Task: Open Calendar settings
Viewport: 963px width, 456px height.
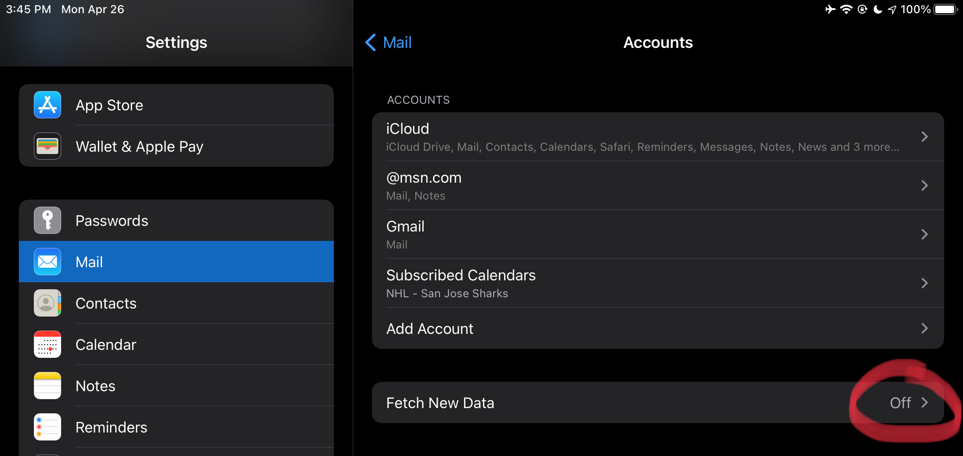Action: click(176, 344)
